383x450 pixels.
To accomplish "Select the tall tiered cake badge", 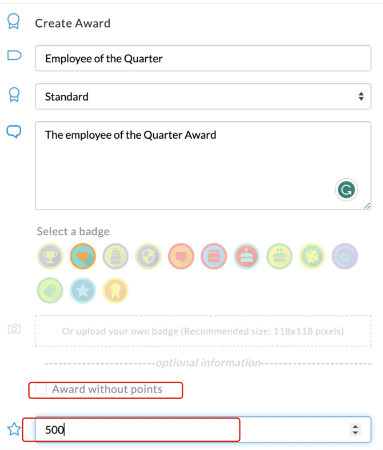I will (x=115, y=256).
